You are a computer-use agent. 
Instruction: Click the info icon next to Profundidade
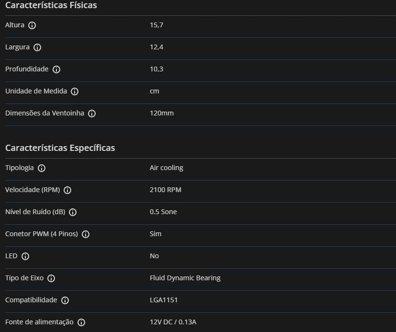point(56,69)
